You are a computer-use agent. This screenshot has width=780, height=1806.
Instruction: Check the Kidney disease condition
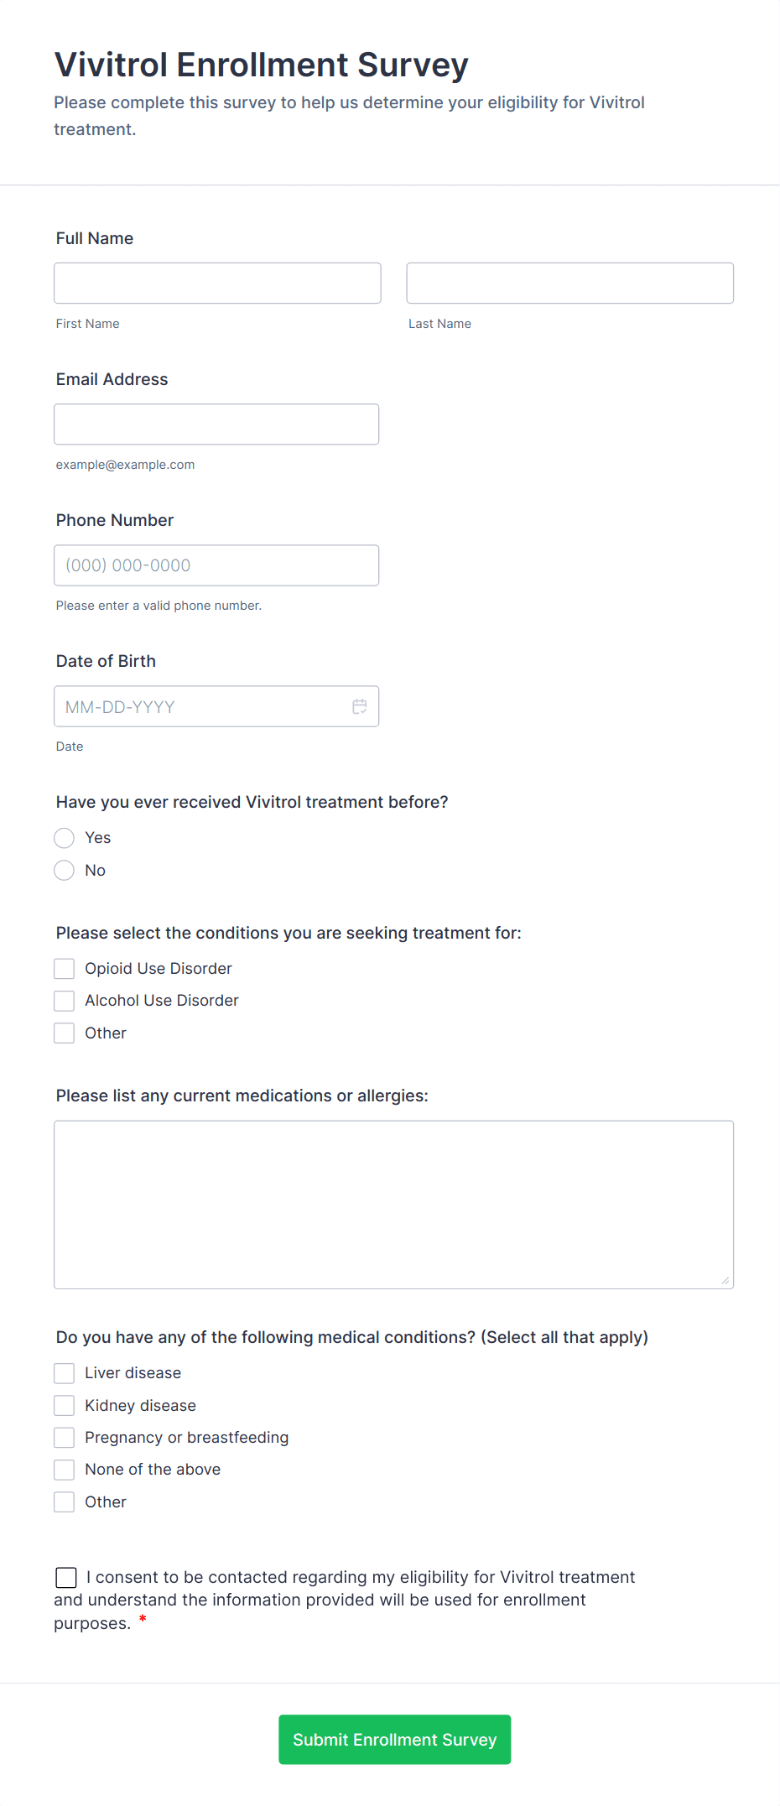point(64,1405)
